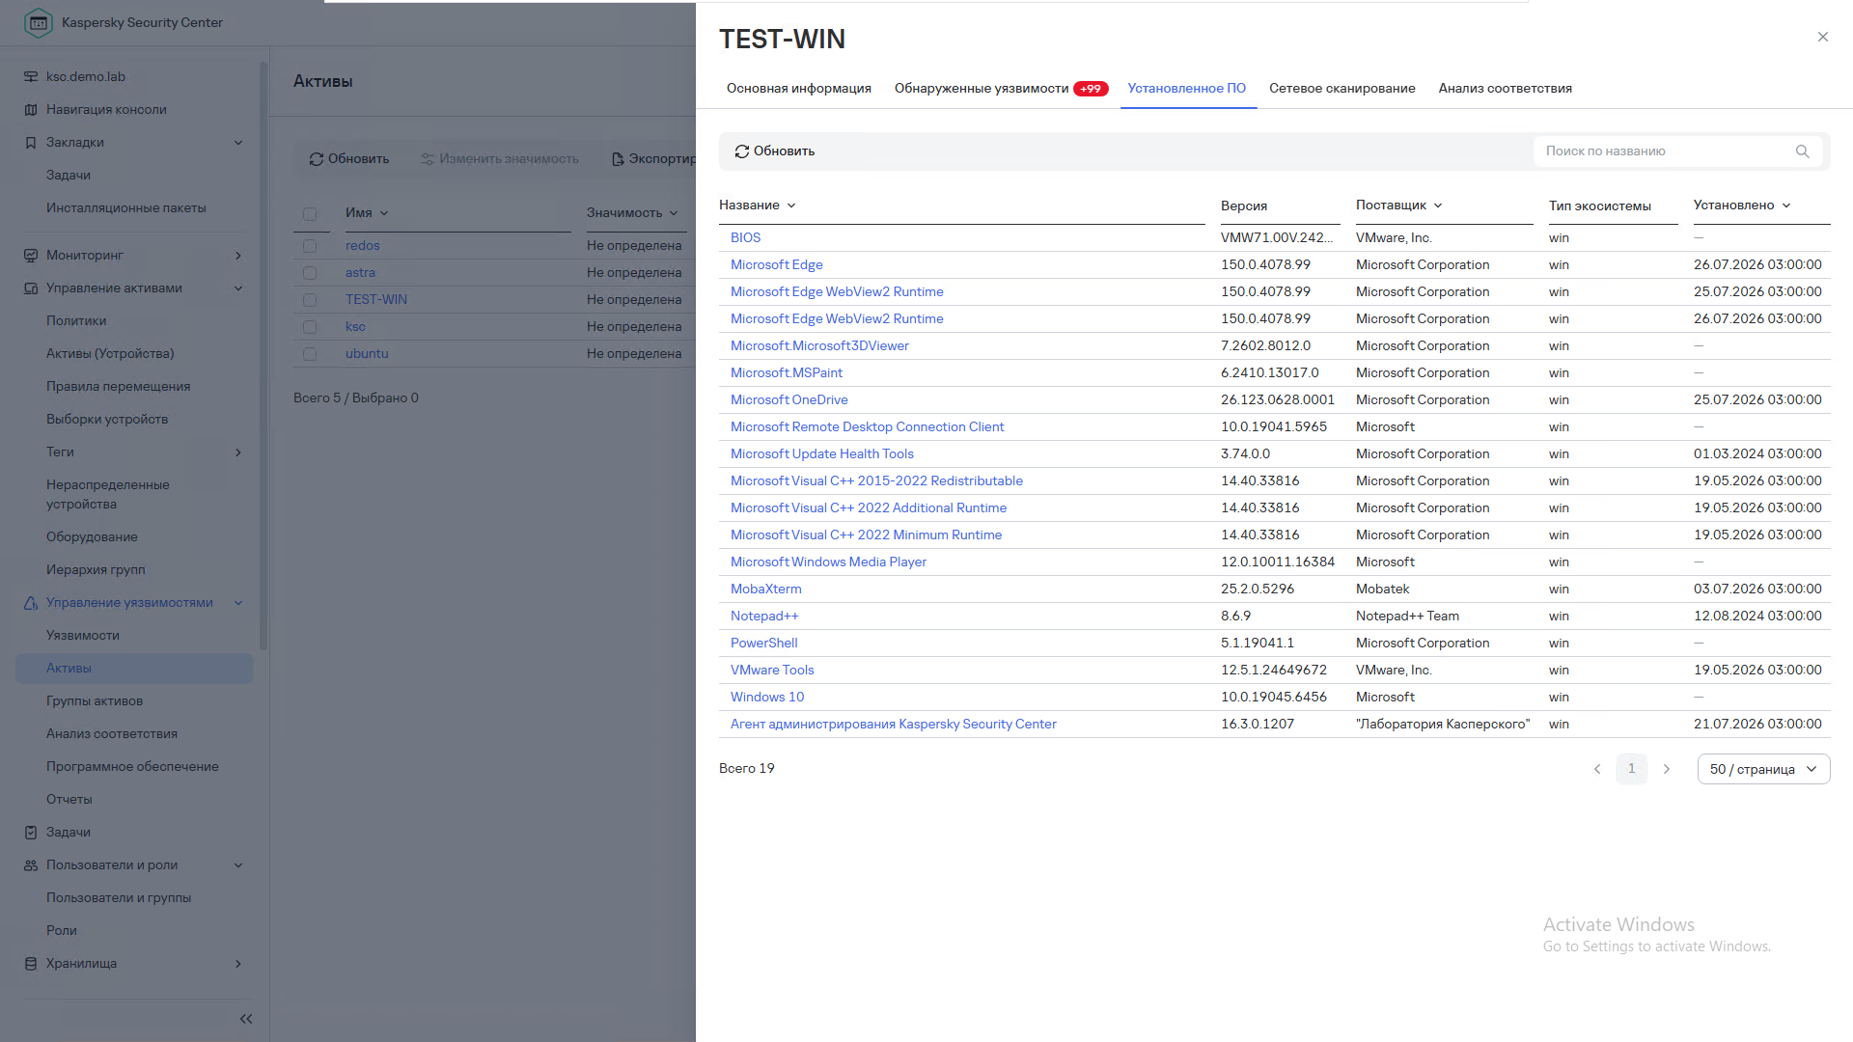Click the Закладки bookmark icon
Viewport: 1853px width, 1042px height.
(x=31, y=143)
